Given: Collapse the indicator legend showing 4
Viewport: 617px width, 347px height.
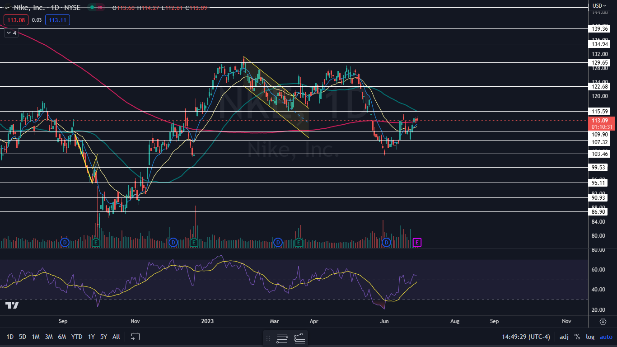Looking at the screenshot, I should [11, 33].
